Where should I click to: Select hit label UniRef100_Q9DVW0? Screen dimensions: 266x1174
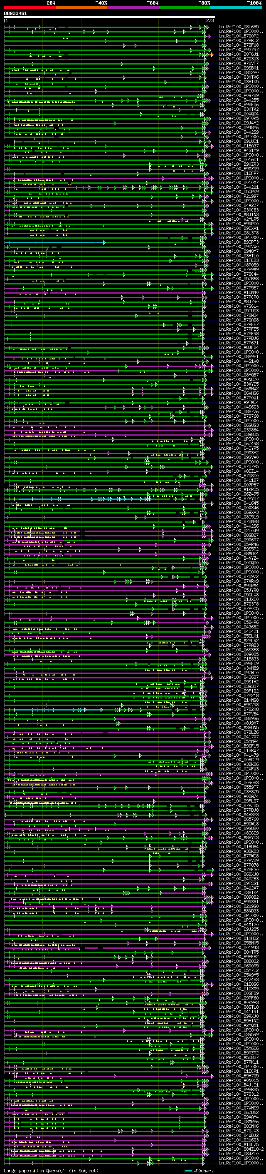coord(239,247)
